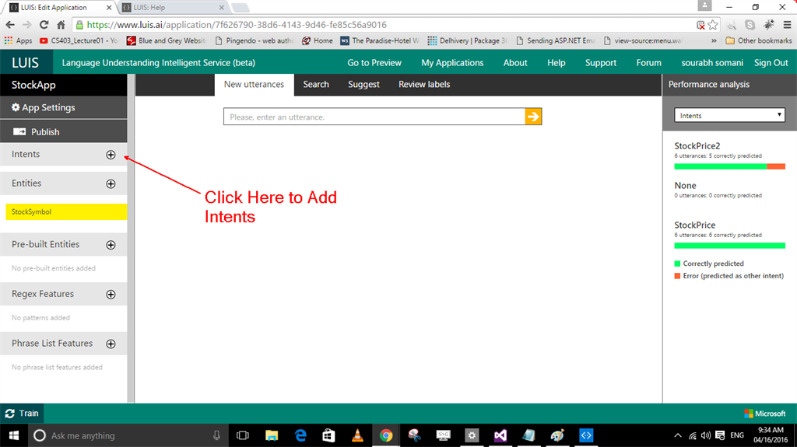Open Task View in taskbar
The height and width of the screenshot is (447, 797).
(x=243, y=435)
